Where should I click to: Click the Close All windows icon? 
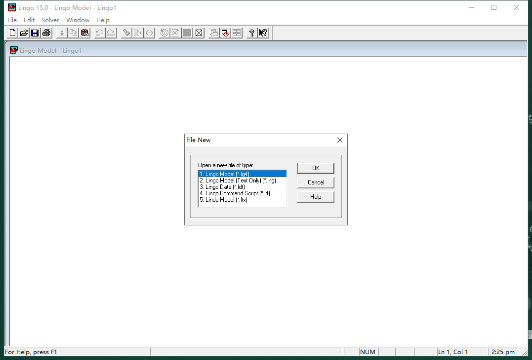225,33
